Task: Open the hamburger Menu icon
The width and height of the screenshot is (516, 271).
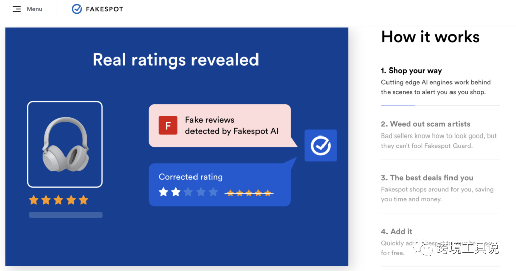Action: point(17,9)
